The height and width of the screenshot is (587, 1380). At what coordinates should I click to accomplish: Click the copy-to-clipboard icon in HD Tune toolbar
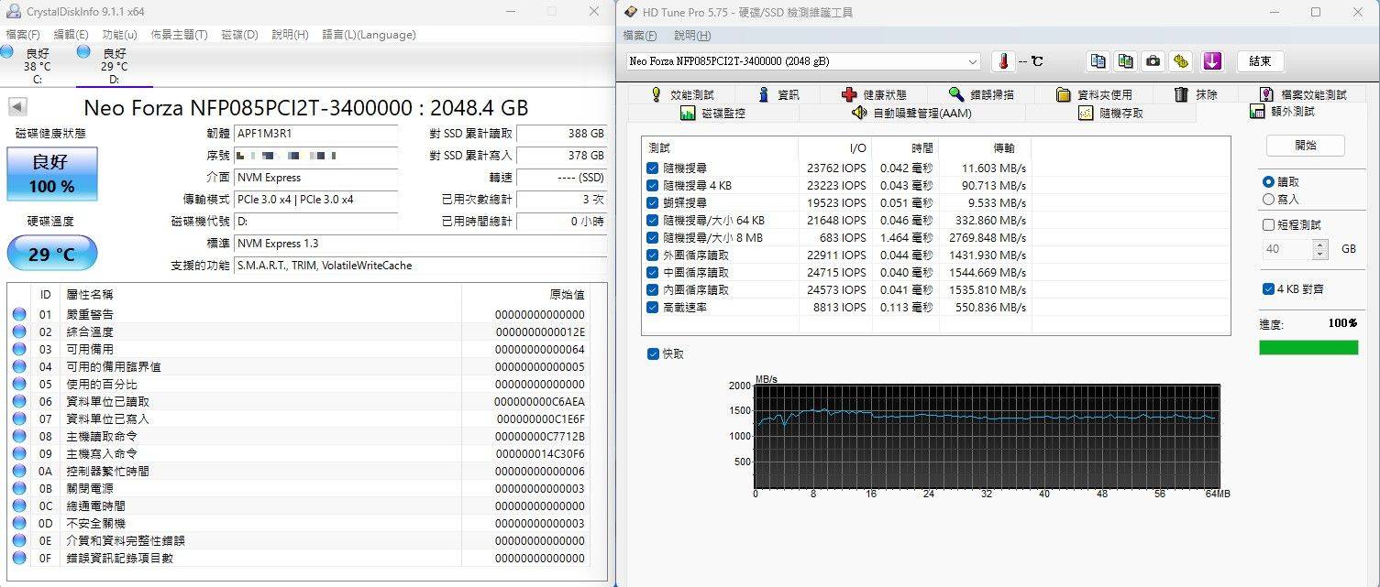1098,60
